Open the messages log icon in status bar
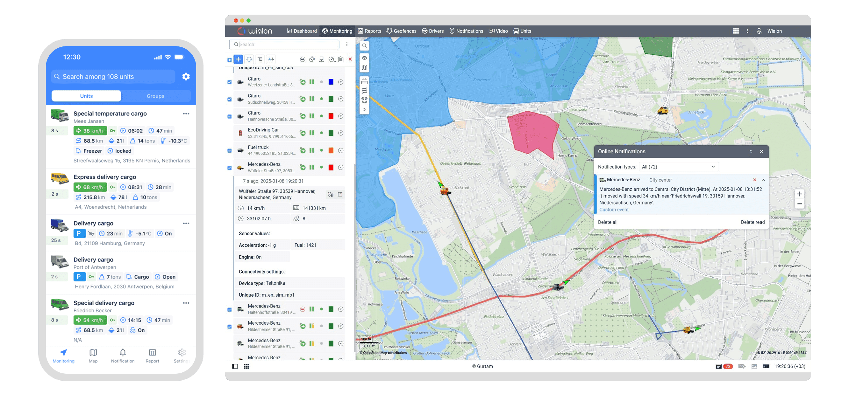849x401 pixels. point(719,366)
